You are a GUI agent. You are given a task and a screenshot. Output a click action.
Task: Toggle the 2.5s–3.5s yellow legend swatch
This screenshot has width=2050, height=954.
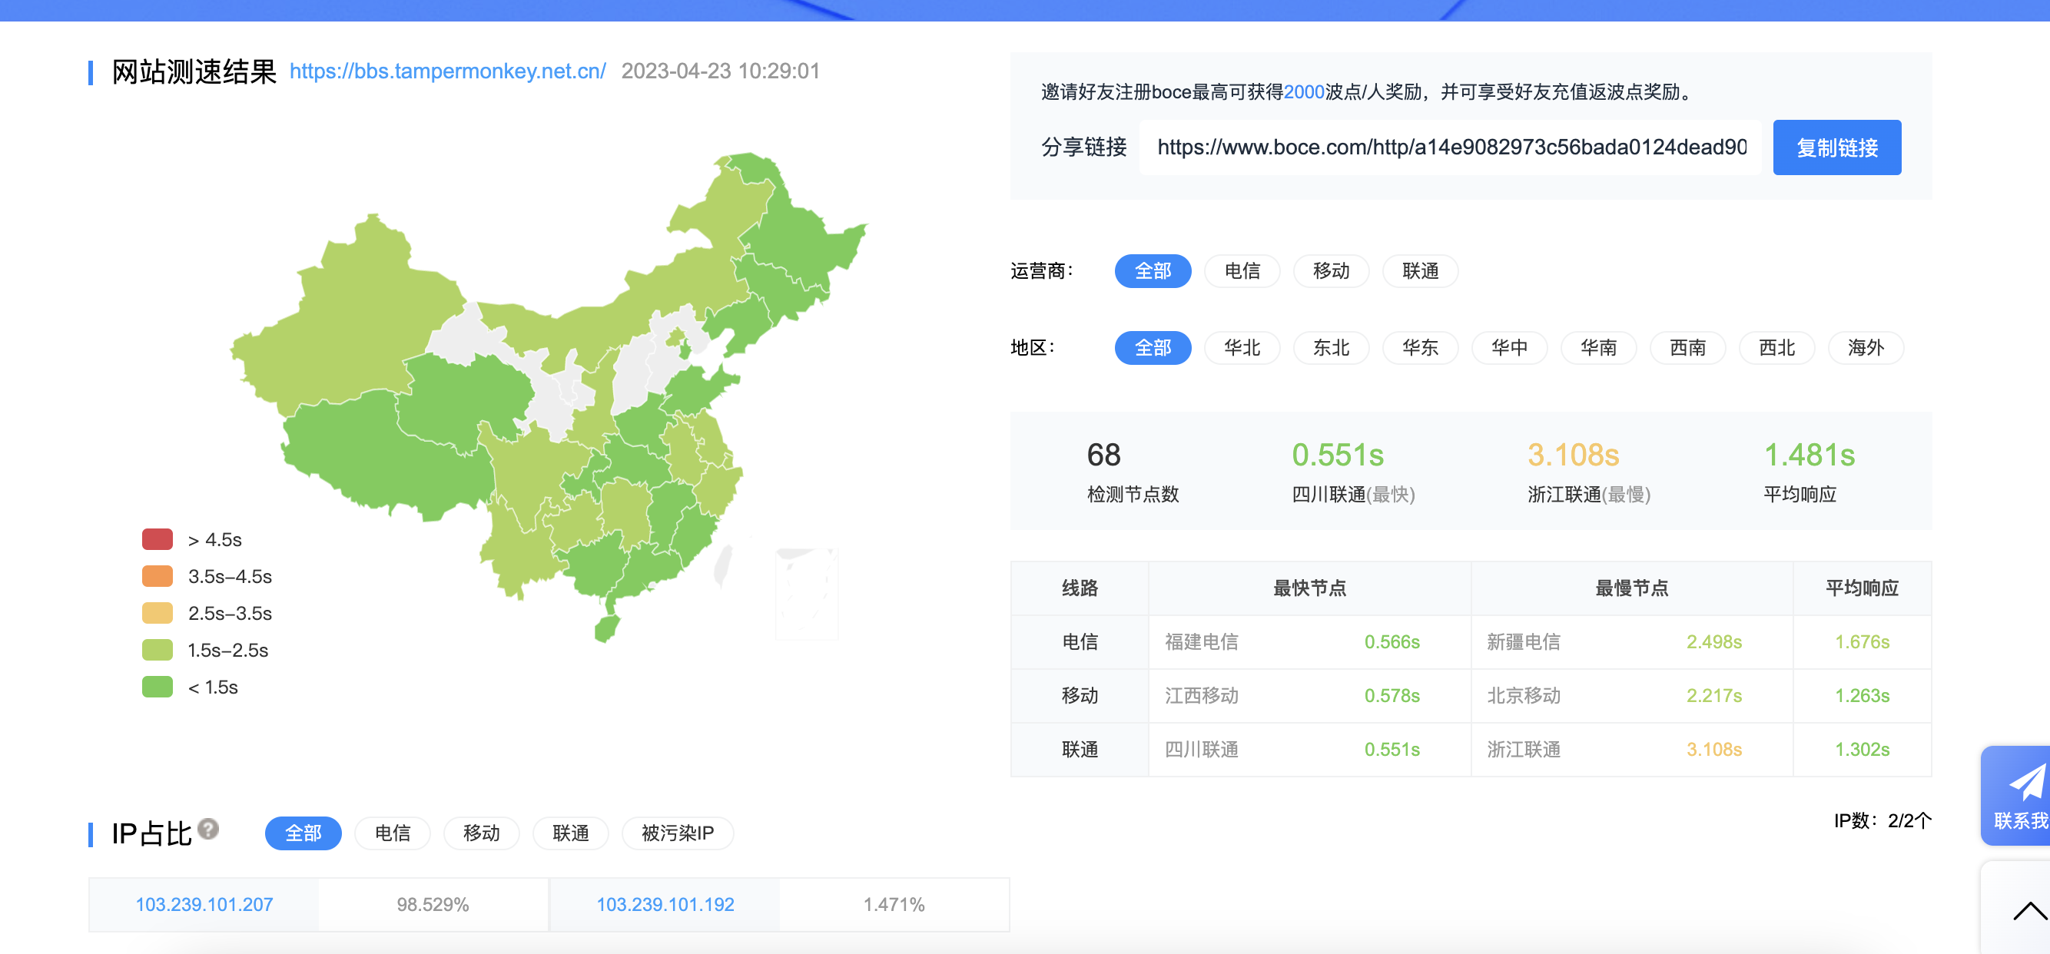pos(158,614)
